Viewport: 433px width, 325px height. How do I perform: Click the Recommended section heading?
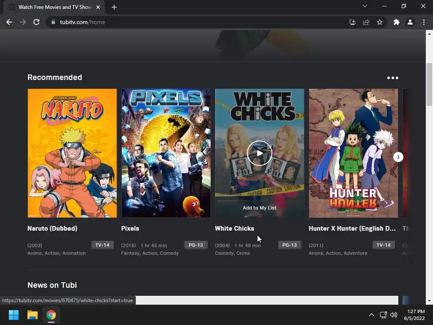pos(55,77)
